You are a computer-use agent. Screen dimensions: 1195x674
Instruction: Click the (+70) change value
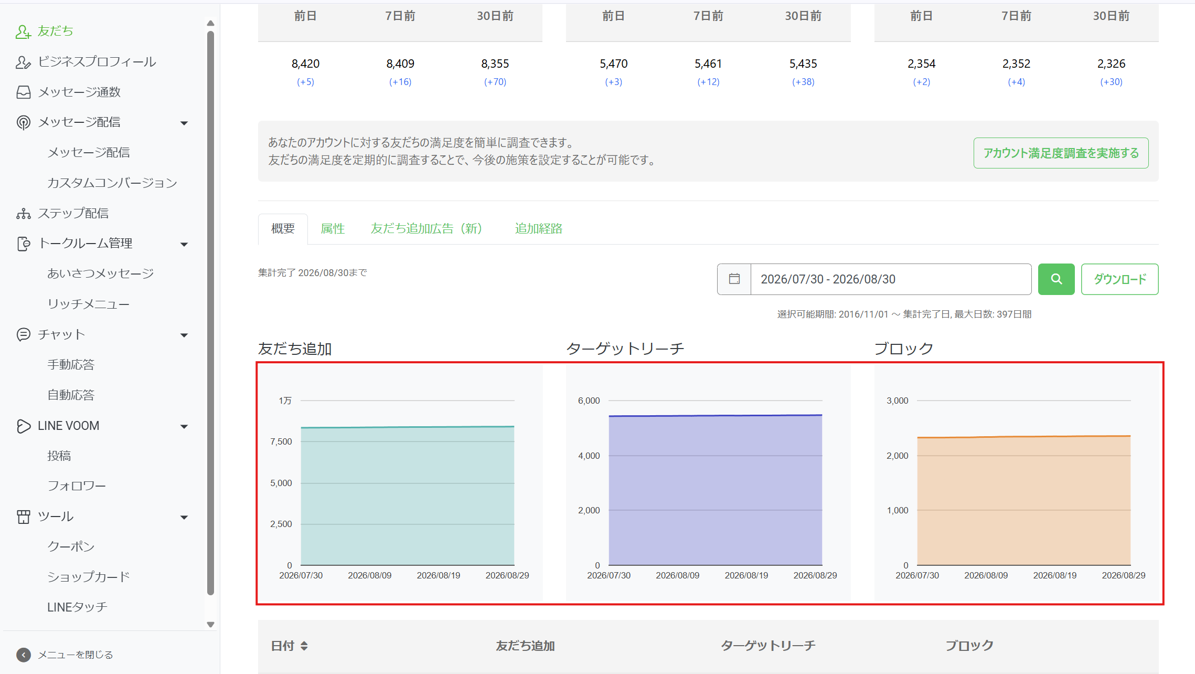(x=495, y=82)
